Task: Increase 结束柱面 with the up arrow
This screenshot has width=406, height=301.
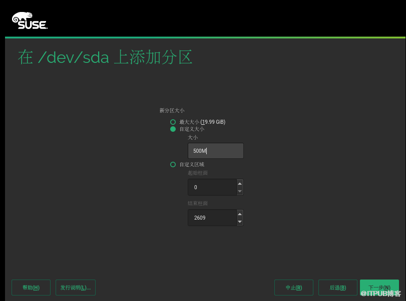Action: (x=239, y=214)
